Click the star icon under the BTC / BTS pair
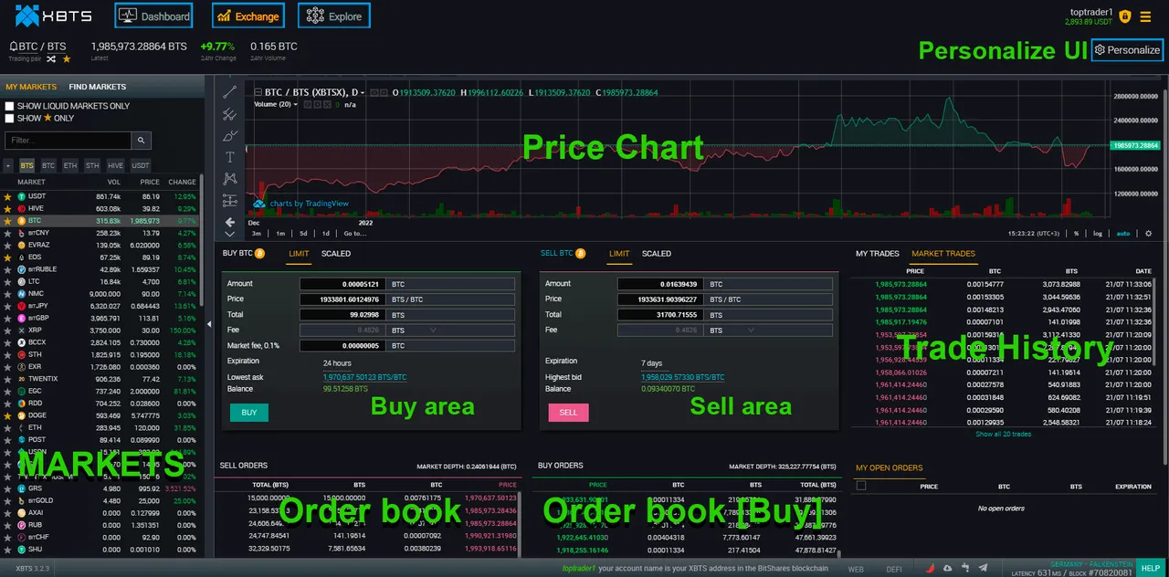The image size is (1169, 577). 66,58
